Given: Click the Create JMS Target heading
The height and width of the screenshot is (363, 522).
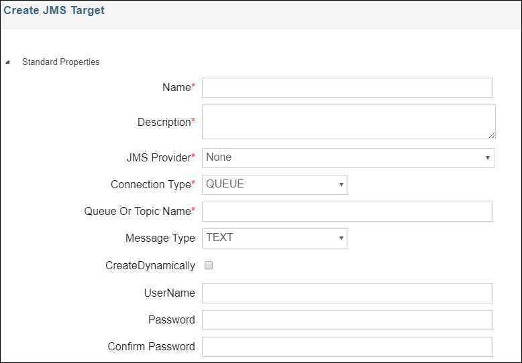Looking at the screenshot, I should 54,11.
